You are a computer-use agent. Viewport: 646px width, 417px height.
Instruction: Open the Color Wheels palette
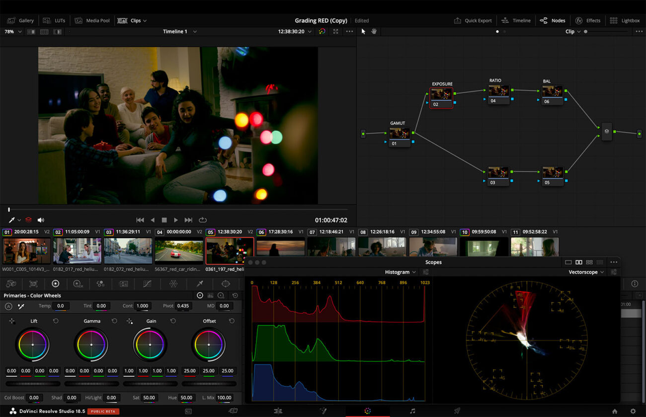click(55, 283)
